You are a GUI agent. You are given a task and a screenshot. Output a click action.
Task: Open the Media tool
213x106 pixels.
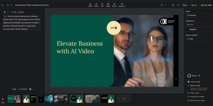coord(108,5)
